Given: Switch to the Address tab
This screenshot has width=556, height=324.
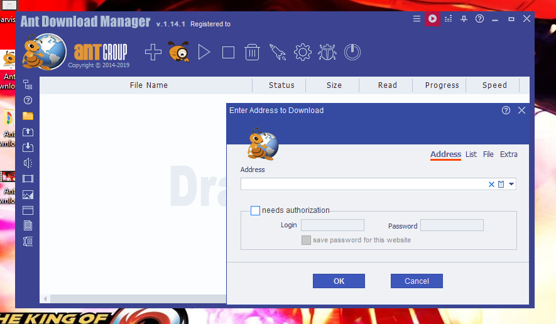Looking at the screenshot, I should click(445, 154).
